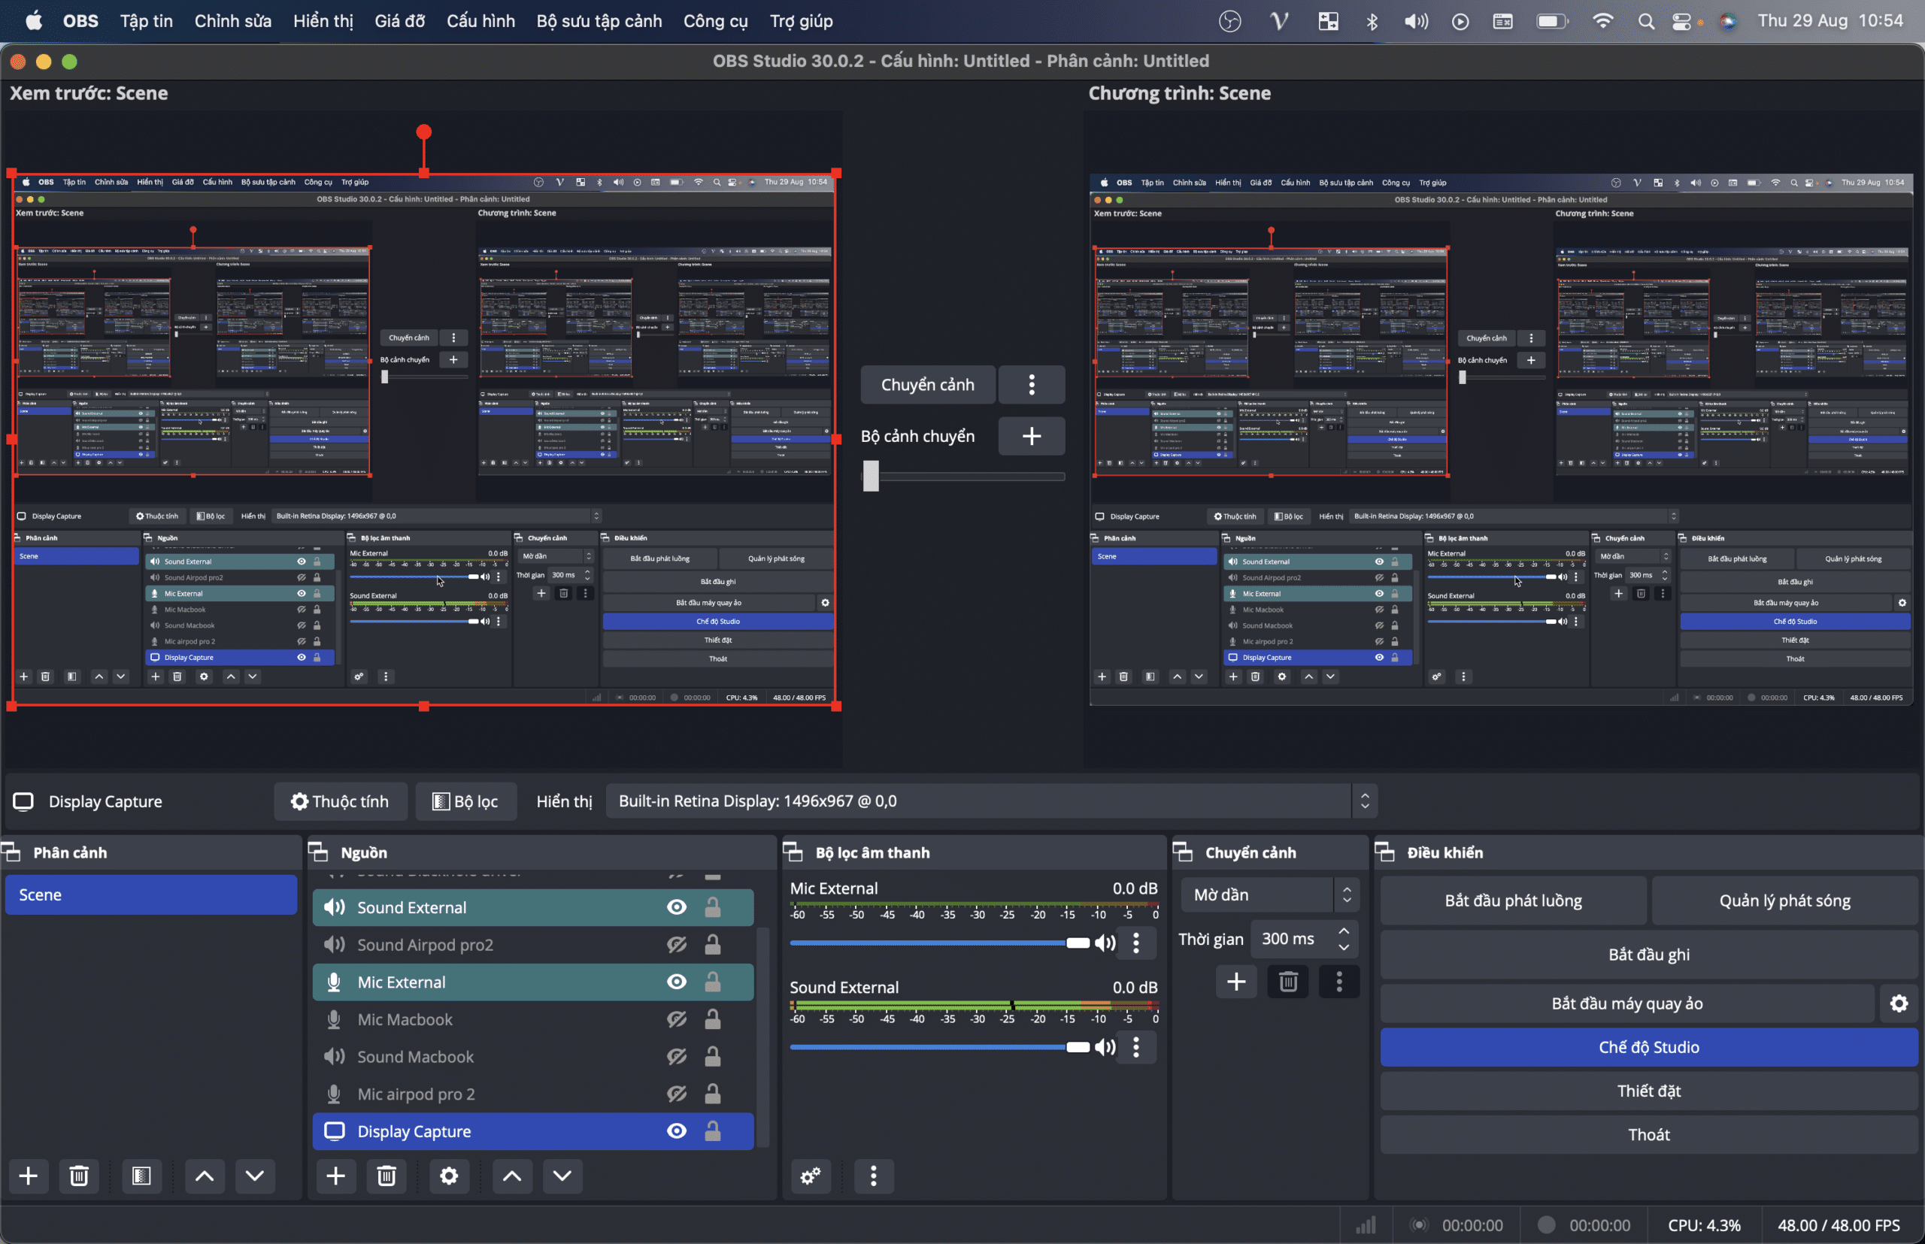Select Scene in Phân cảnh list

[151, 895]
